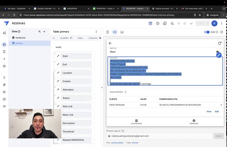The height and width of the screenshot is (147, 227).
Task: Click the AppSheet logo in header
Action: 7,23
